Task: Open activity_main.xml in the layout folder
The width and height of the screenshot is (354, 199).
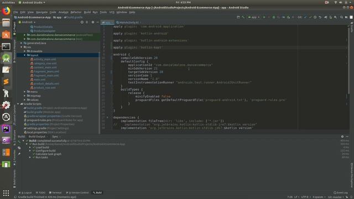Action: click(45, 59)
